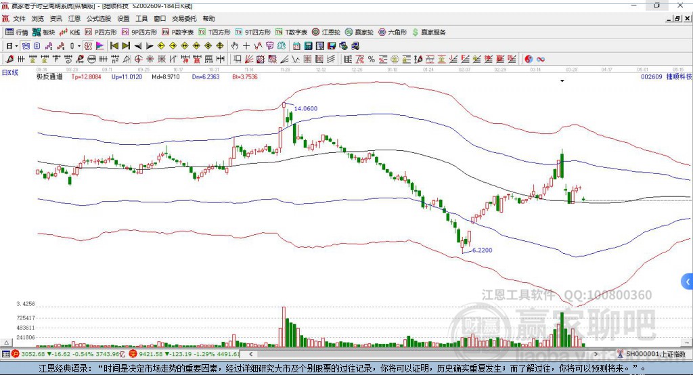Click the 14.0600 high price label
The height and width of the screenshot is (375, 693).
[x=306, y=108]
